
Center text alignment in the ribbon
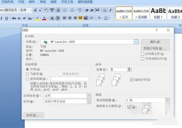pyautogui.click(x=70, y=18)
